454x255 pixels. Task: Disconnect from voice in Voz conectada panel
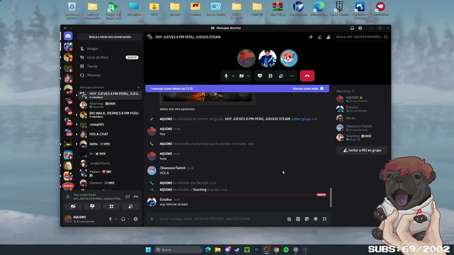pos(135,197)
